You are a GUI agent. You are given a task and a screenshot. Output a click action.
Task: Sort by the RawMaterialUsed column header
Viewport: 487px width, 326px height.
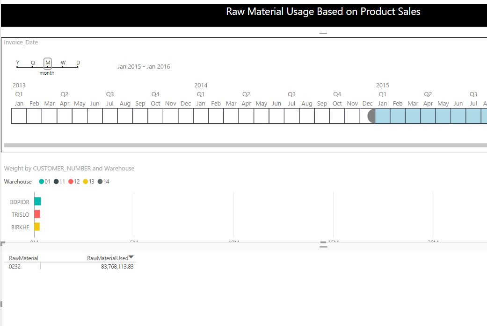108,258
